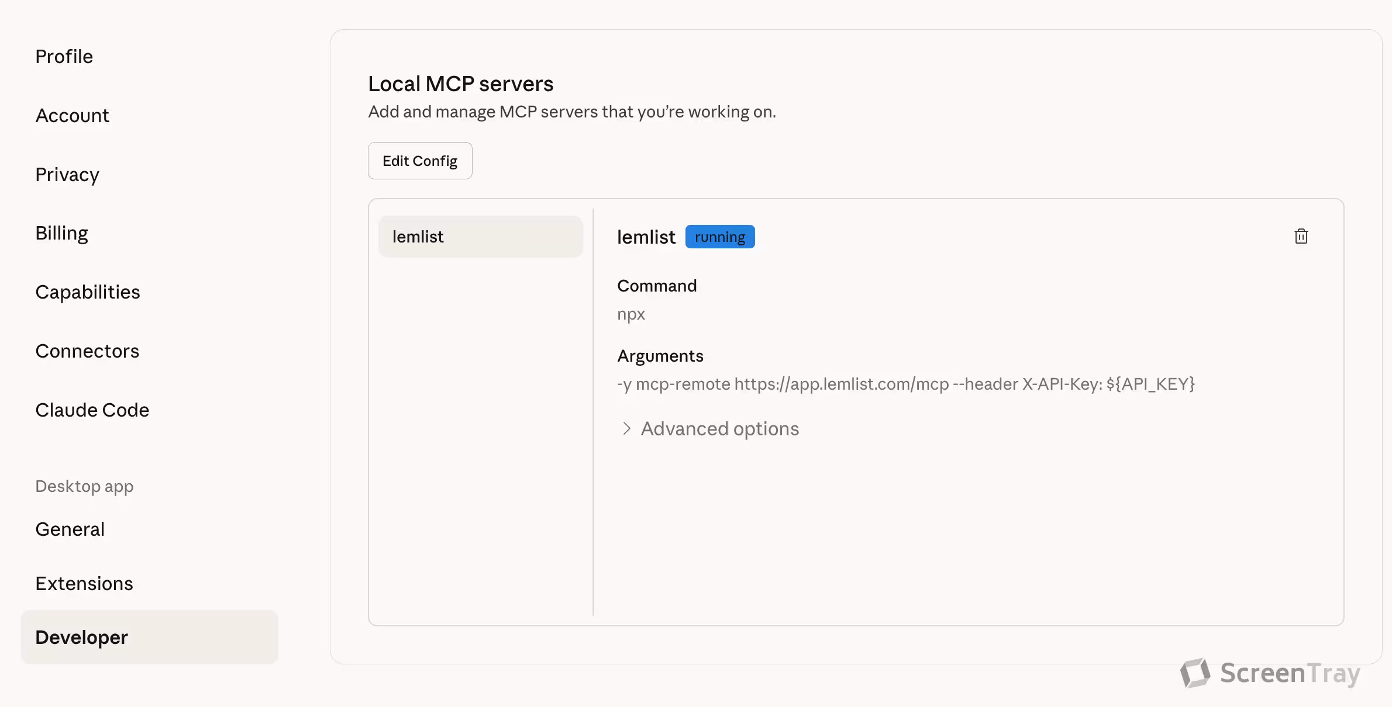Open Capabilities settings
Image resolution: width=1392 pixels, height=707 pixels.
(87, 292)
